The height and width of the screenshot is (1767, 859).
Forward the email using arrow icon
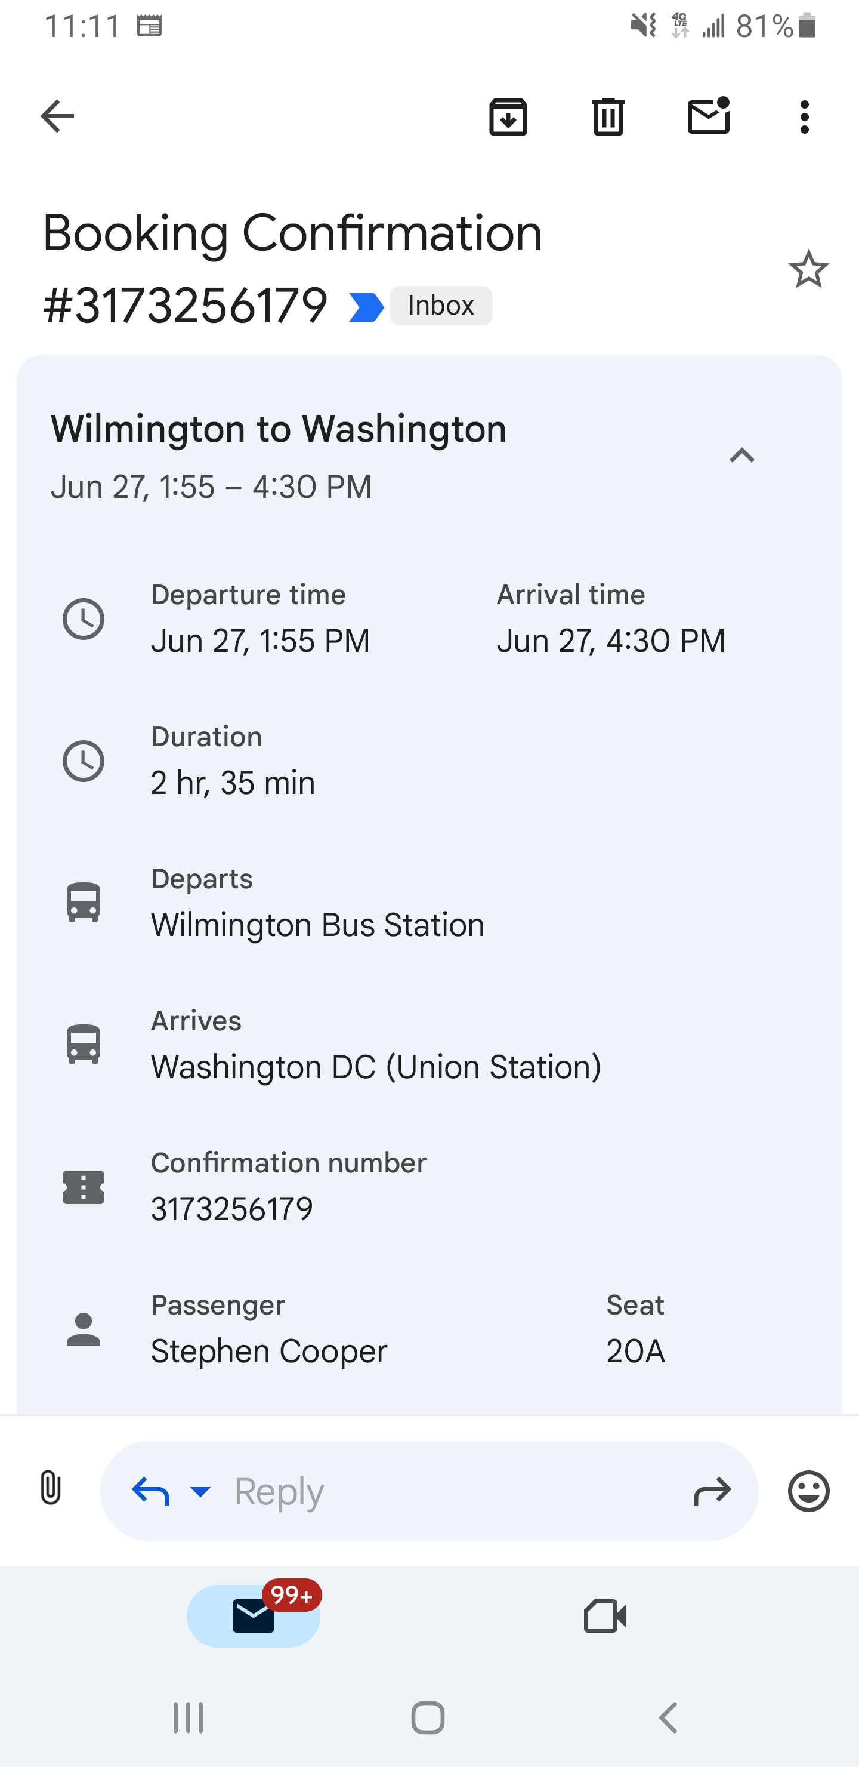(x=712, y=1491)
